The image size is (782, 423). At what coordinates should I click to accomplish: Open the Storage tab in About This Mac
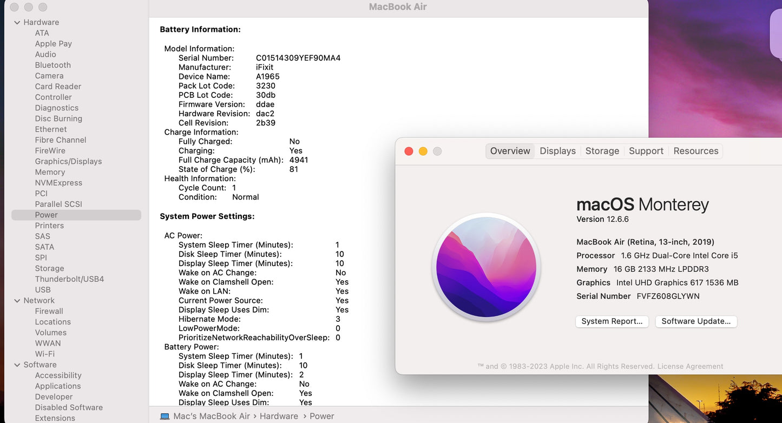pyautogui.click(x=602, y=151)
